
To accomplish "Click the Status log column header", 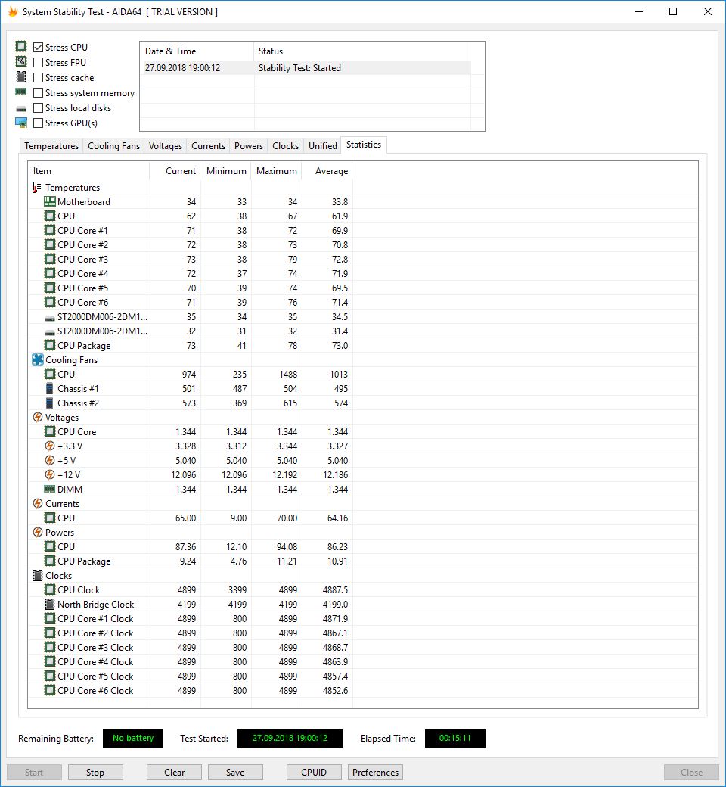I will (361, 51).
